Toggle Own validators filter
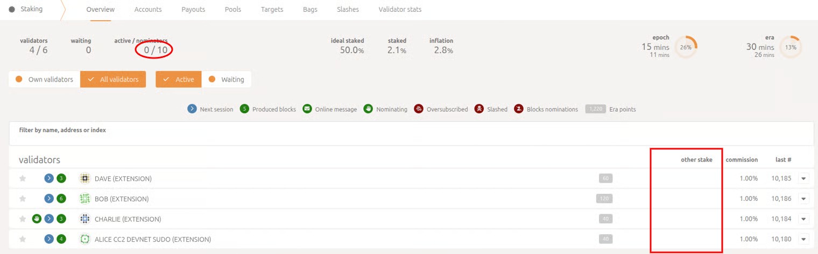The height and width of the screenshot is (254, 818). tap(45, 79)
